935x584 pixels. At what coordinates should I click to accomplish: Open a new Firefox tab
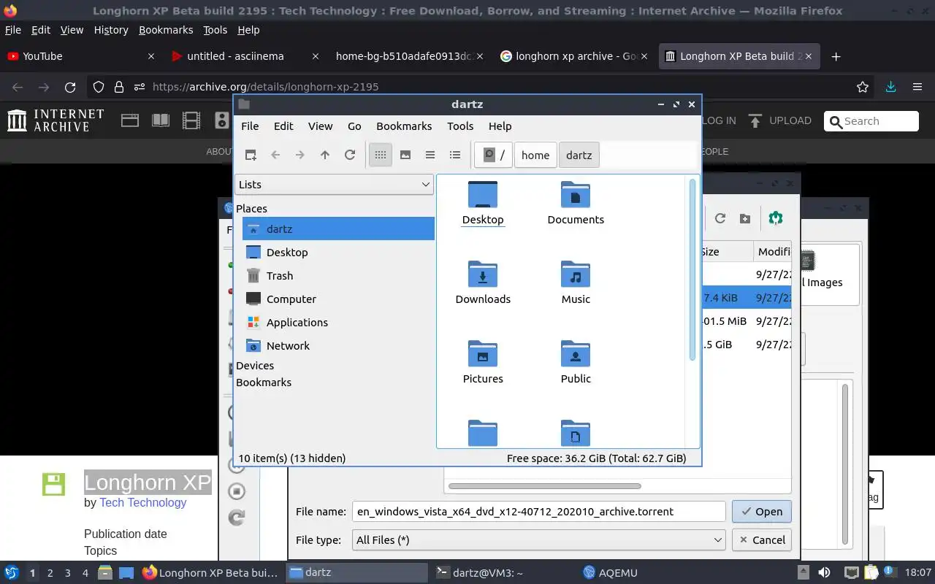click(836, 56)
